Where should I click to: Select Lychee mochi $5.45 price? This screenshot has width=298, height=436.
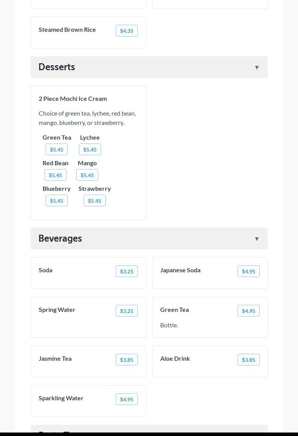click(90, 150)
